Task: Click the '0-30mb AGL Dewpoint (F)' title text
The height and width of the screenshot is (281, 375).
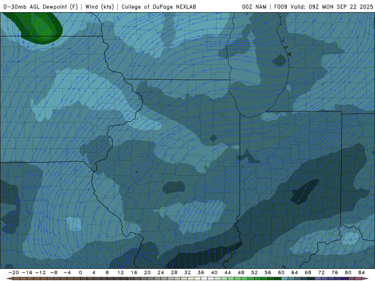Action: point(41,7)
